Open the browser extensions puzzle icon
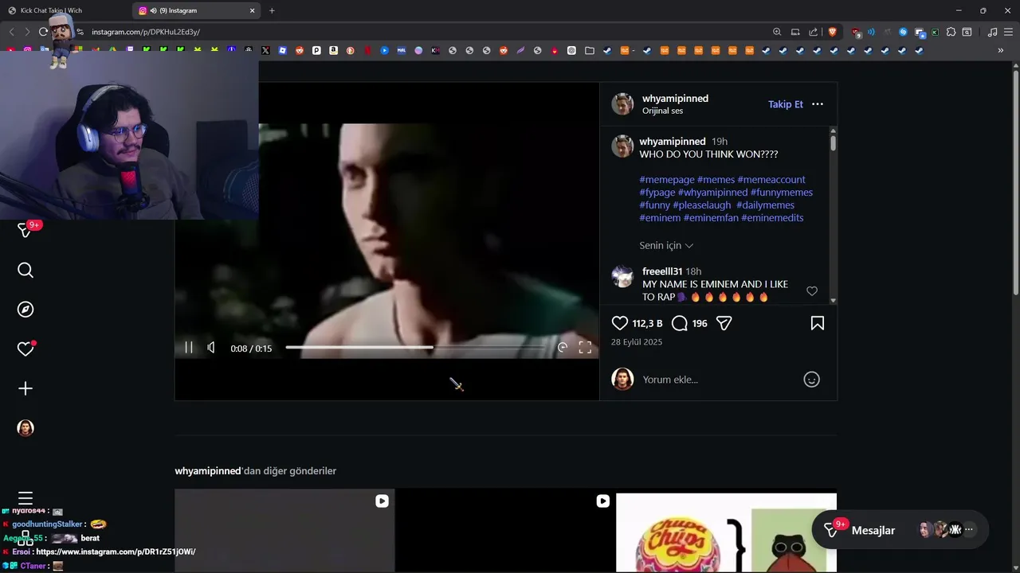The image size is (1020, 573). pos(951,32)
